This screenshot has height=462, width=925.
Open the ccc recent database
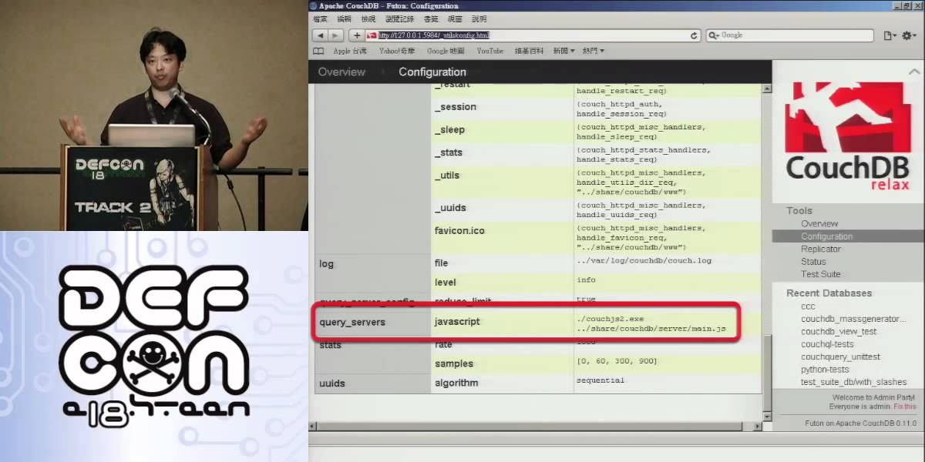(808, 306)
